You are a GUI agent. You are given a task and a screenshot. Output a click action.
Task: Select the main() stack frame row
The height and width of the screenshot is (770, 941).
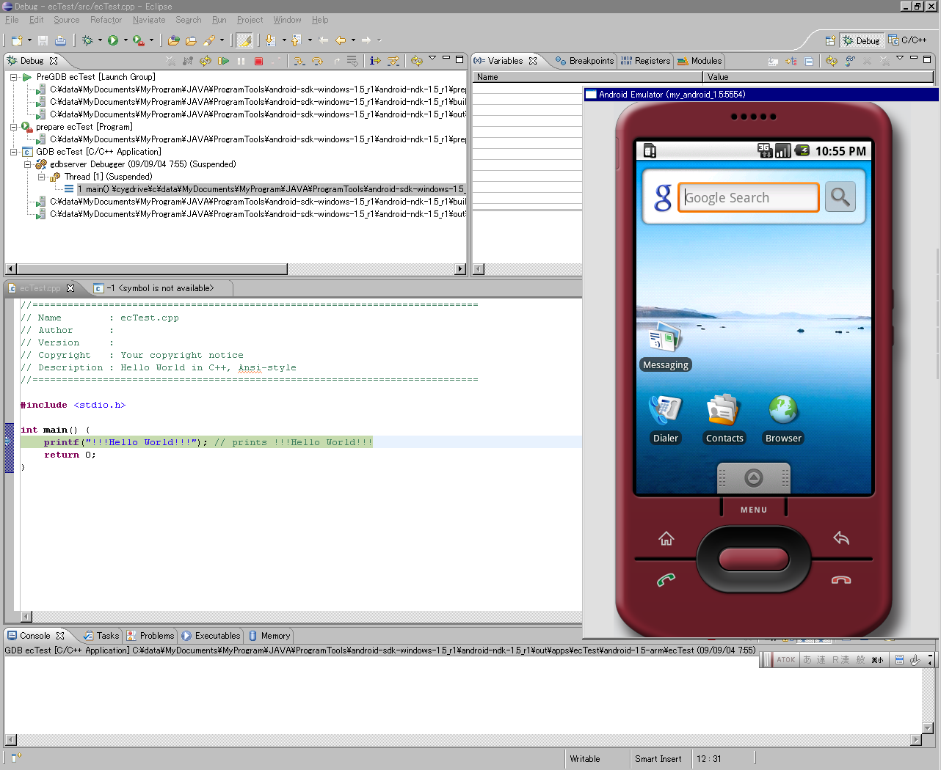(x=265, y=189)
